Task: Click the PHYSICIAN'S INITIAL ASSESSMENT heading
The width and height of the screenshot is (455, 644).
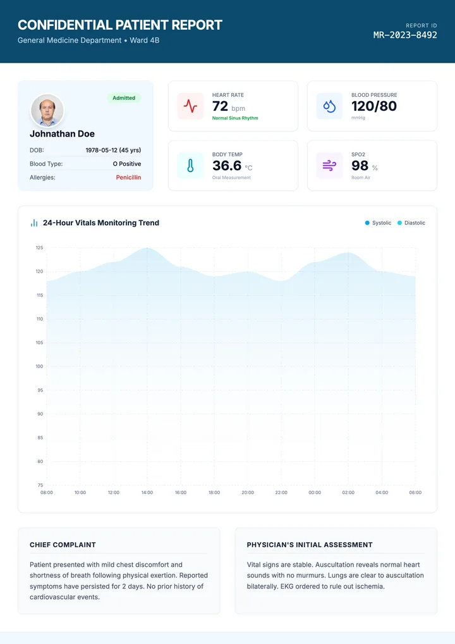Action: [x=310, y=545]
